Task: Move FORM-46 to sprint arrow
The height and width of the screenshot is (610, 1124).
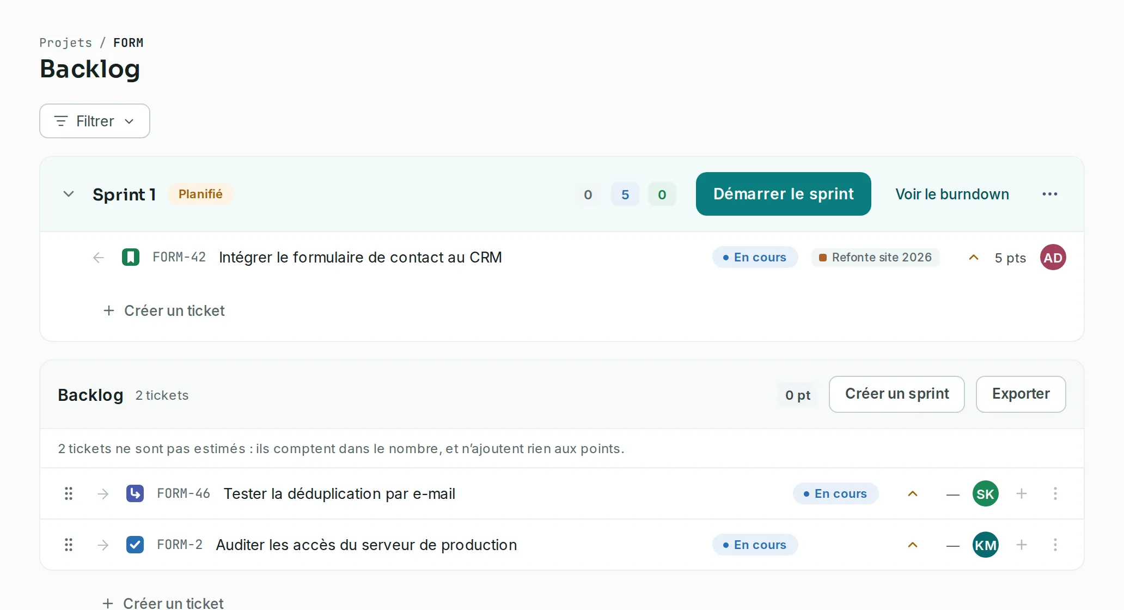Action: point(103,494)
